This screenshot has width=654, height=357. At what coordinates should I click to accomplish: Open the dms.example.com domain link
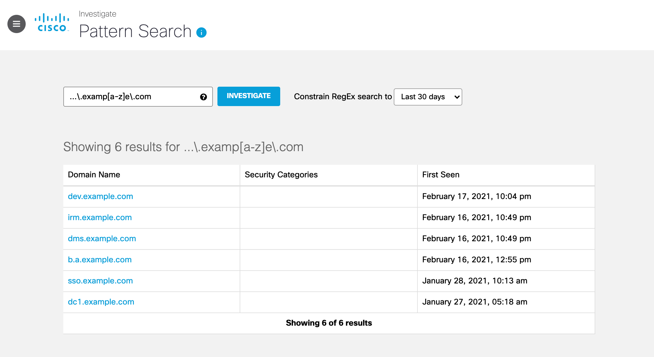(102, 239)
